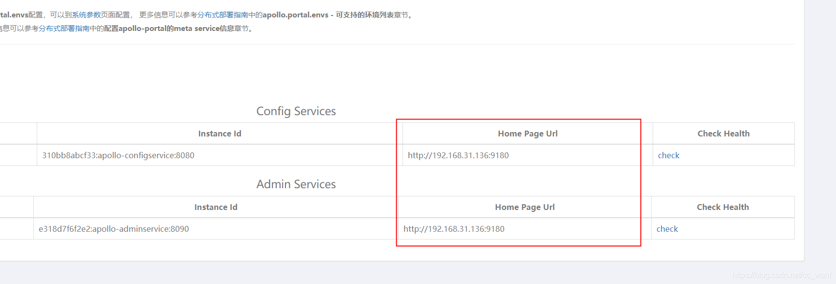
Task: Click check link in Config Services row
Action: 669,155
